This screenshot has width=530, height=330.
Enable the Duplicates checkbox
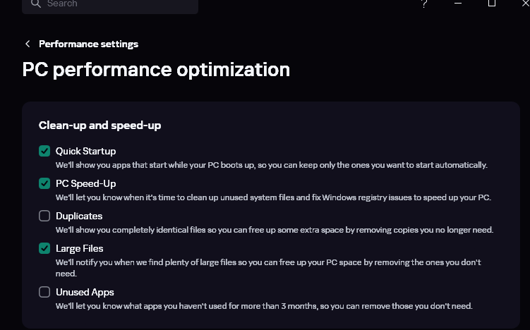coord(44,216)
